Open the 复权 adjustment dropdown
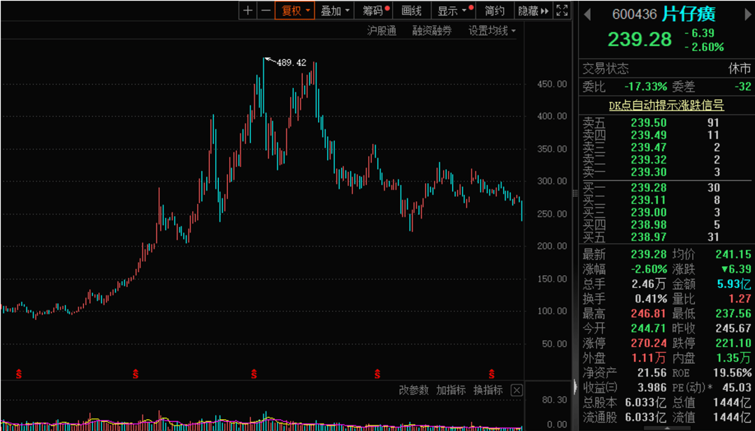Screen dimensions: 755x431 click(x=296, y=10)
